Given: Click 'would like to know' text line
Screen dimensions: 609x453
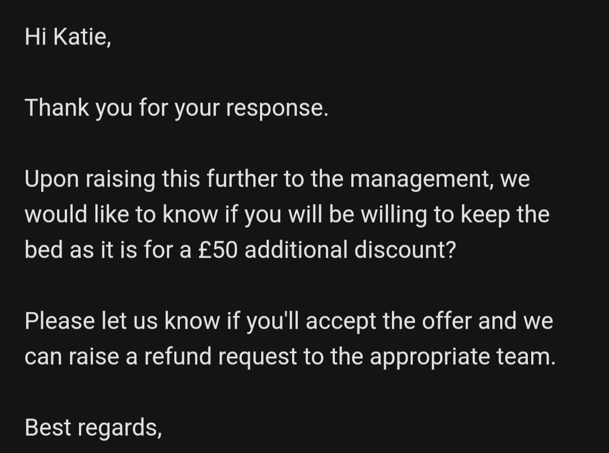Looking at the screenshot, I should 122,214.
